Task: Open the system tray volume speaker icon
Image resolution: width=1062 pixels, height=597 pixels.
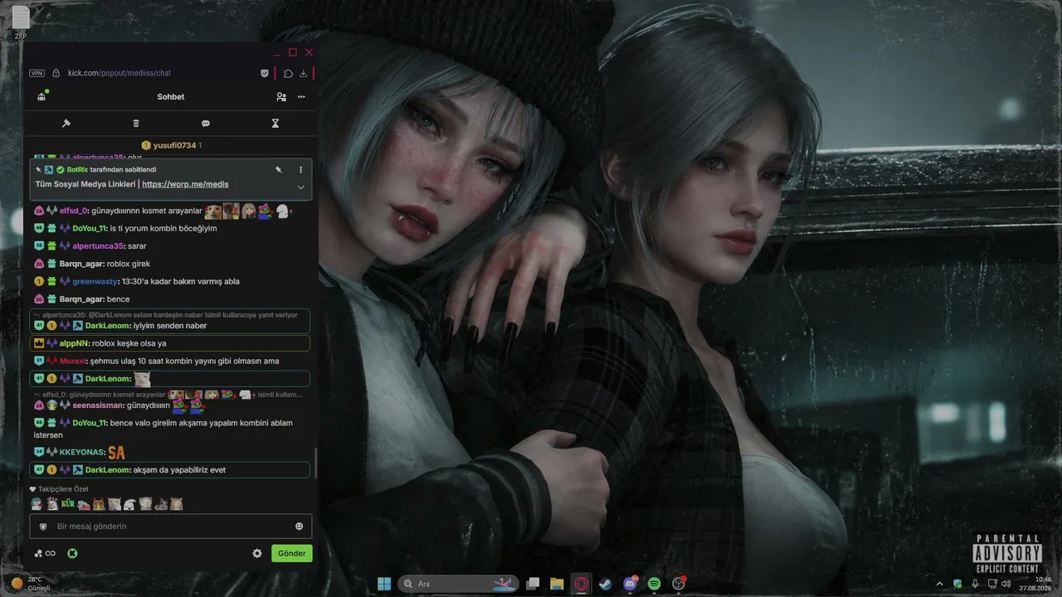Action: (1006, 584)
